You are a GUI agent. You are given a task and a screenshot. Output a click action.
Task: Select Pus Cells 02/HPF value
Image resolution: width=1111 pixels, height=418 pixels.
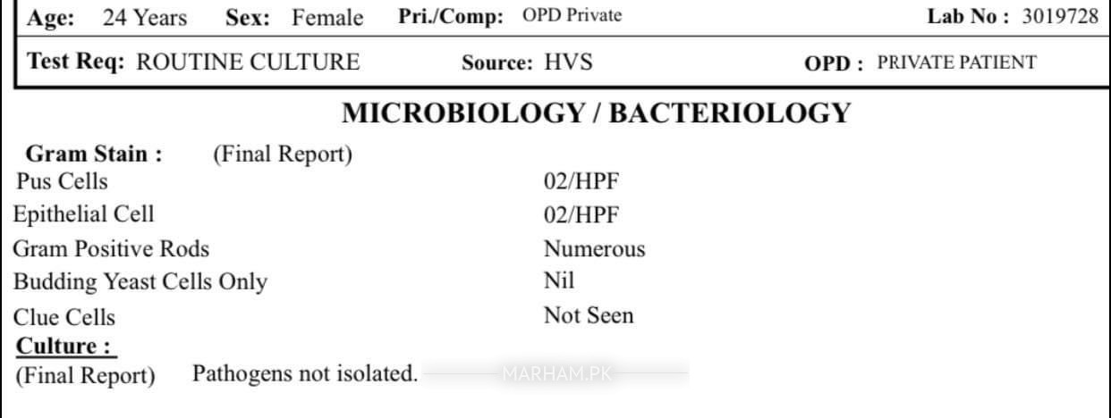(581, 182)
